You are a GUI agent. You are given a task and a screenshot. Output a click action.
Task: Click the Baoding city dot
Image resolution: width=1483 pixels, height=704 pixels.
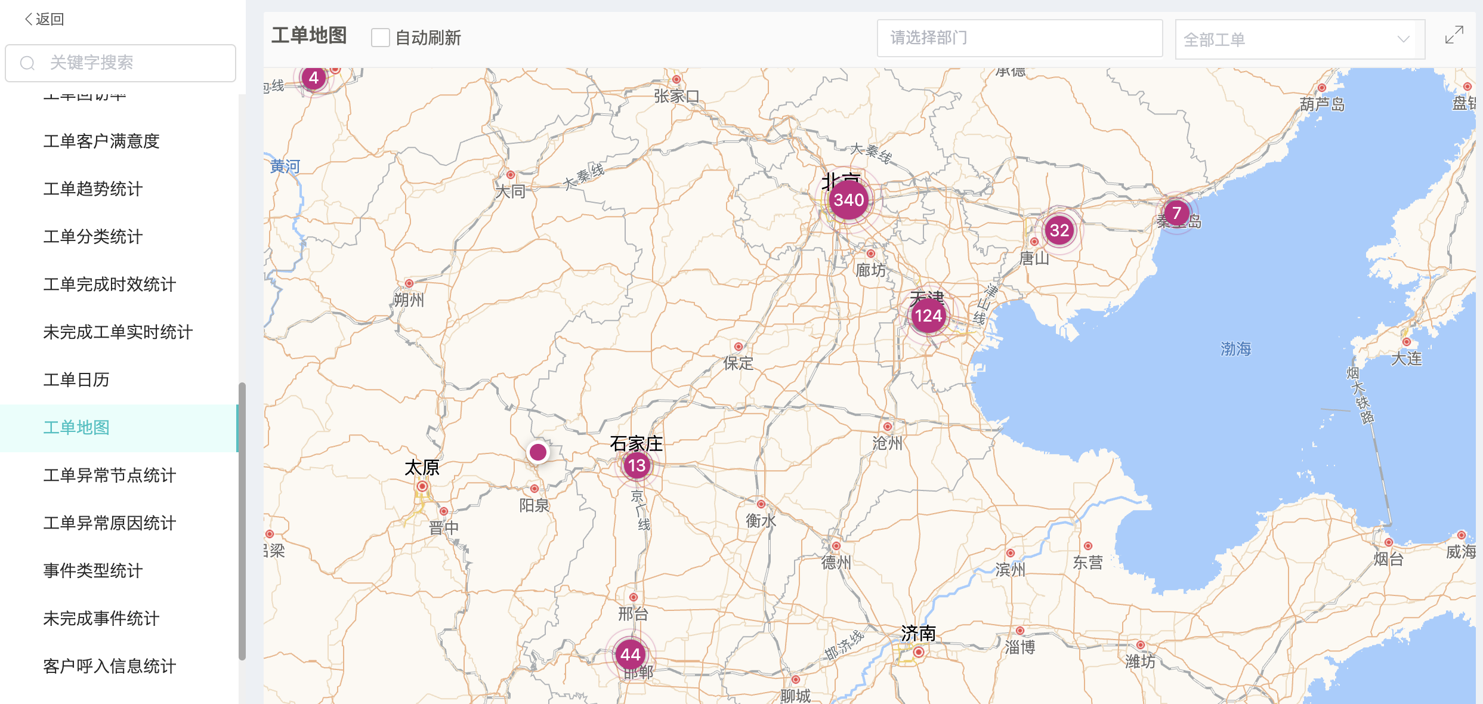click(x=739, y=347)
